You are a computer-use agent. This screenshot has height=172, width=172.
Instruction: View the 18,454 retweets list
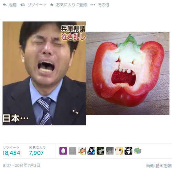[11, 153]
